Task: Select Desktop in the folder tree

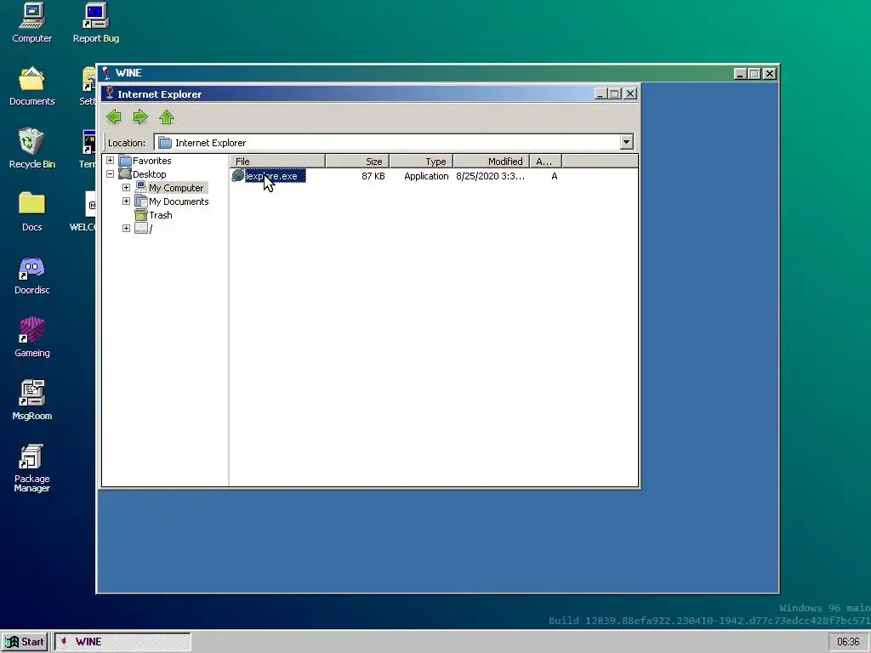Action: pyautogui.click(x=149, y=174)
